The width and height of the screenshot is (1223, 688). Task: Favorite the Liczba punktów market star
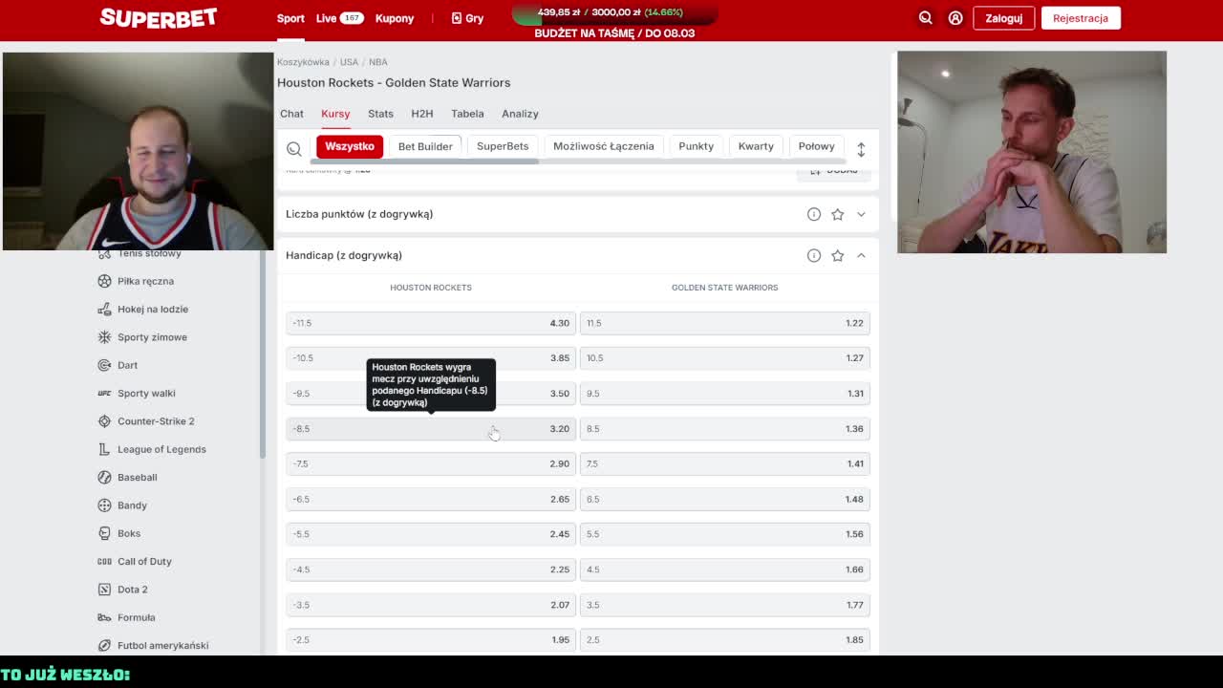[838, 214]
